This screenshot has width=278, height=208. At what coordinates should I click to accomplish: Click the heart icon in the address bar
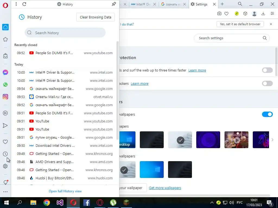(226, 14)
